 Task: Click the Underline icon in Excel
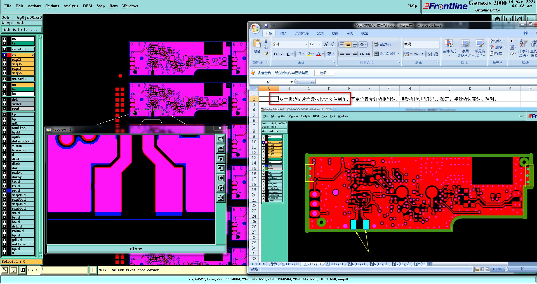(x=288, y=54)
